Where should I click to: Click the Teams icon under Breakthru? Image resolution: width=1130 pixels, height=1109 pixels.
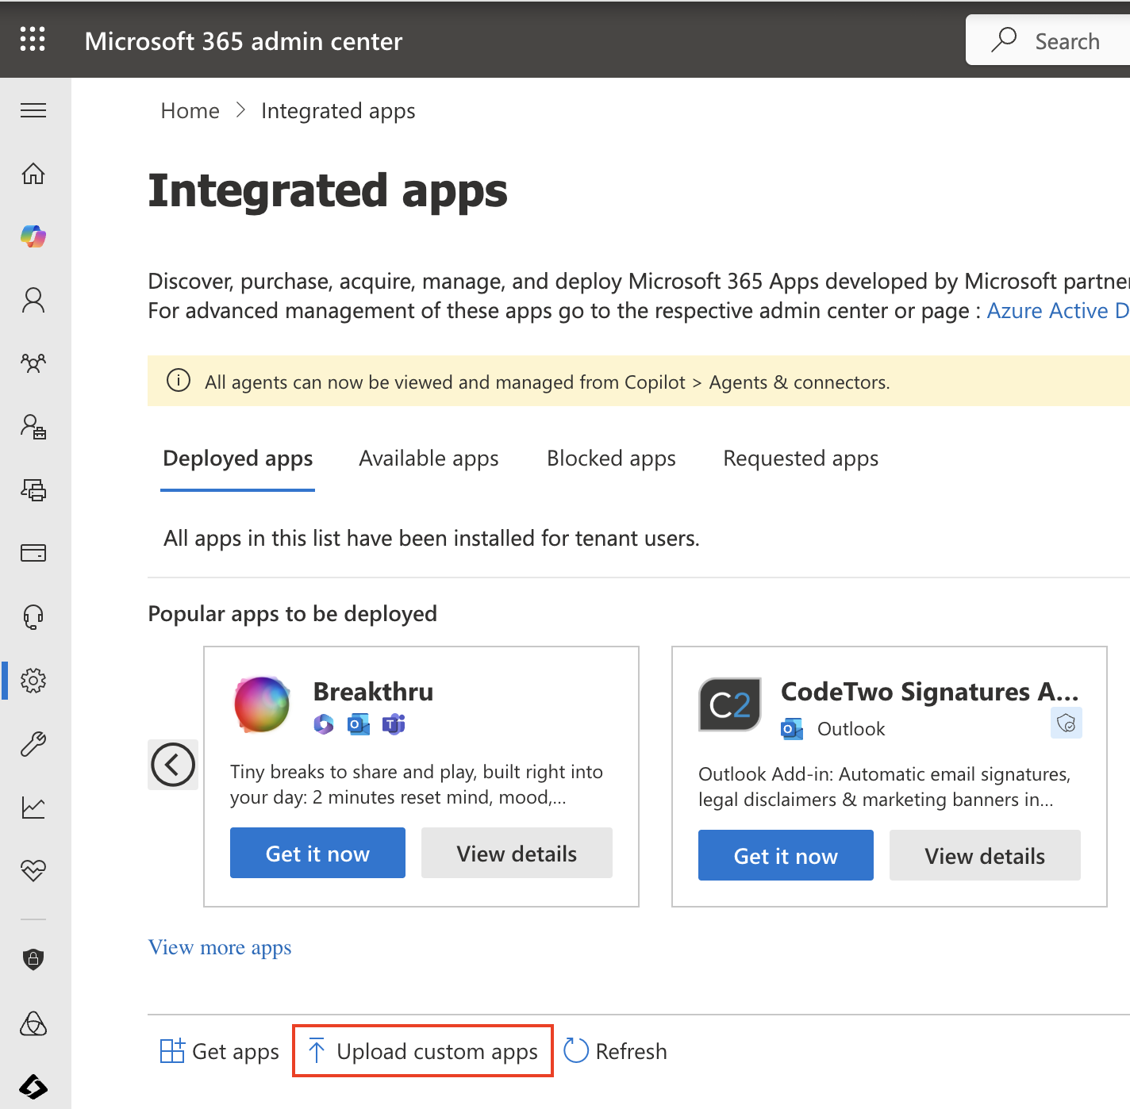pos(394,724)
